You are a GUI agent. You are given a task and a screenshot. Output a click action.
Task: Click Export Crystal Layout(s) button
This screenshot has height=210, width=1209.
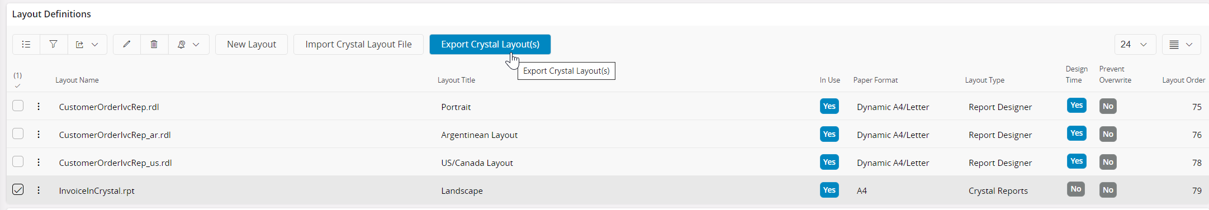pos(490,45)
